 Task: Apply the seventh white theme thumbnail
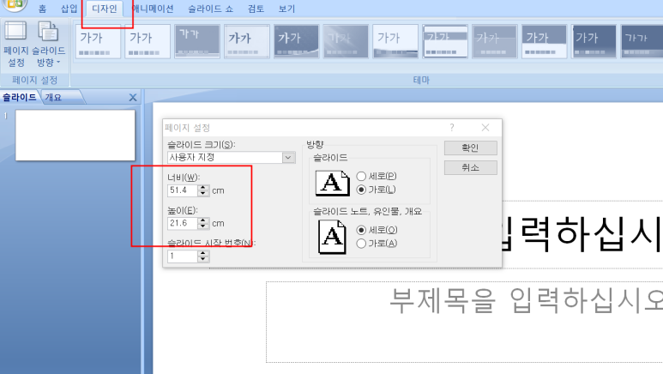395,41
